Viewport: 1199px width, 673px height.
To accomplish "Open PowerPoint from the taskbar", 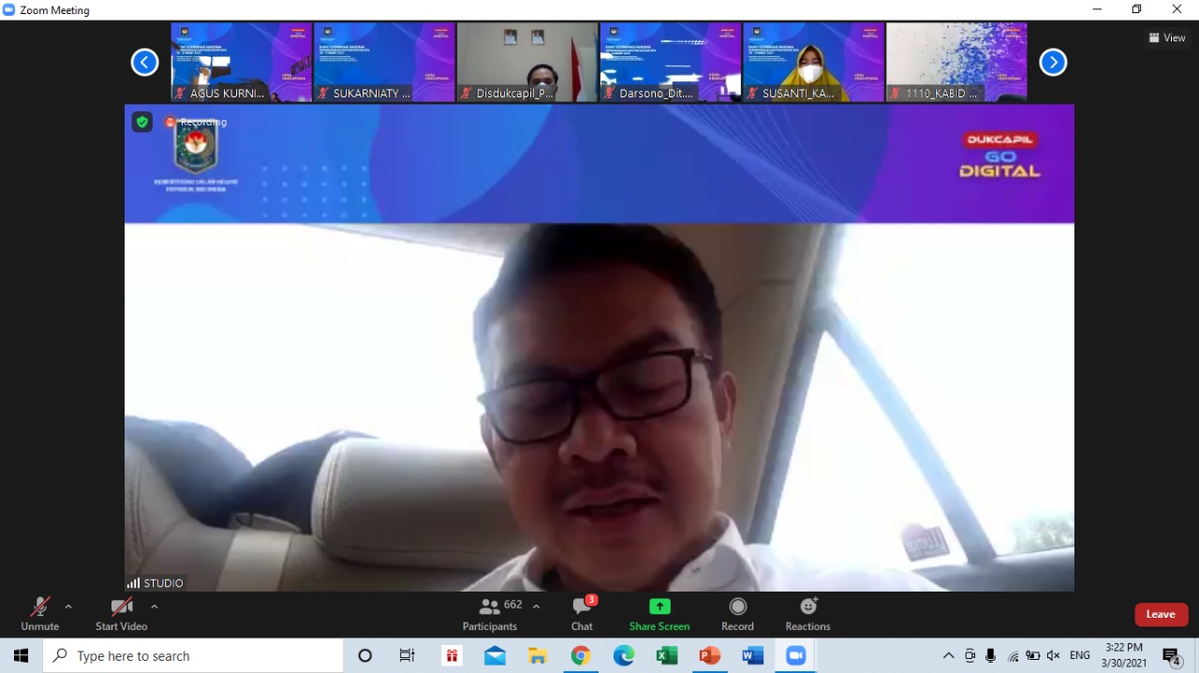I will pos(709,656).
